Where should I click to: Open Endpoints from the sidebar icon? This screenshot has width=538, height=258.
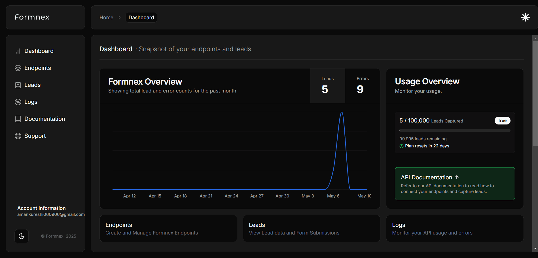point(18,68)
